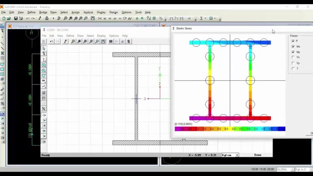Check the T force checkbox
Screen dimensions: 313x176
(x=293, y=68)
